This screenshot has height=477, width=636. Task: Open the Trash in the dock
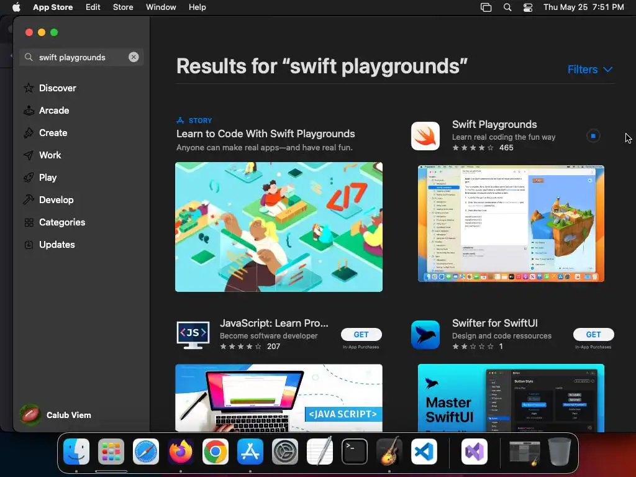click(560, 452)
